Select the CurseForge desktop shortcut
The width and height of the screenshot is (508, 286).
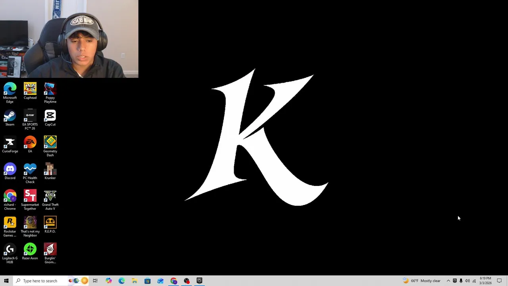coord(10,145)
